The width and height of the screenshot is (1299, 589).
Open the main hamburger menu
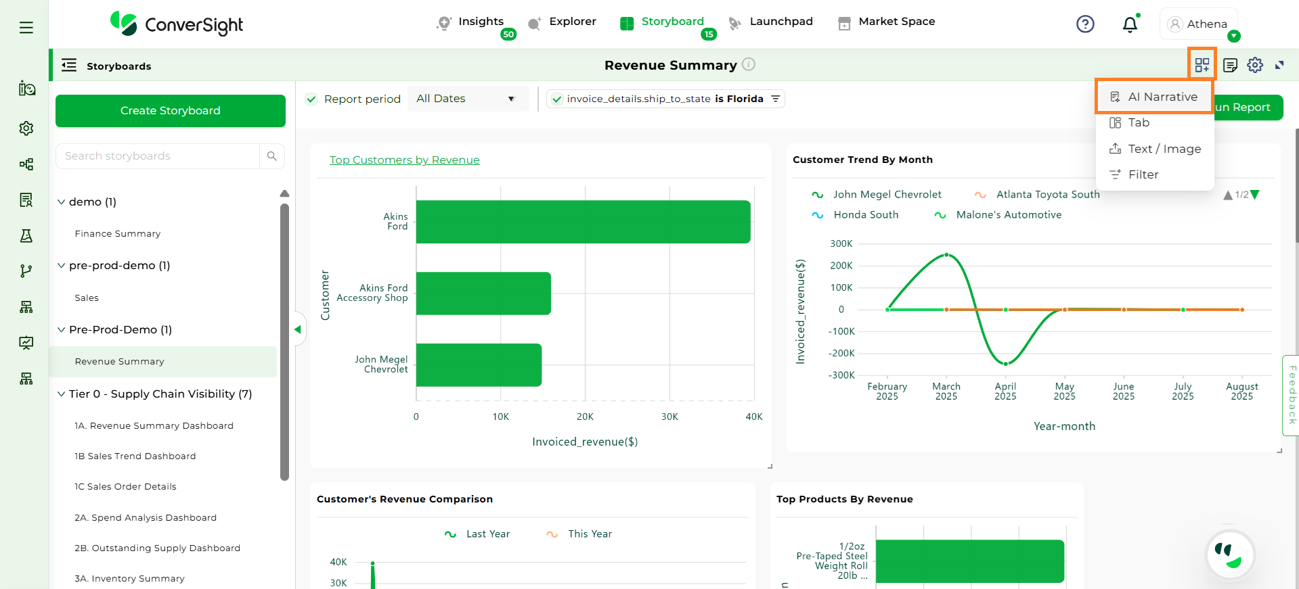(26, 28)
